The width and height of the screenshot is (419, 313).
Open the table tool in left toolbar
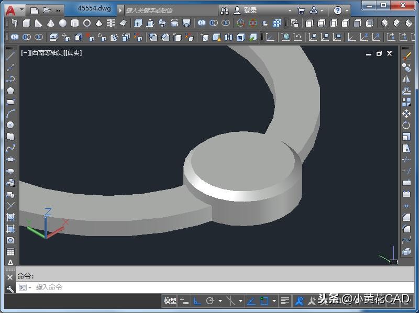(x=10, y=252)
